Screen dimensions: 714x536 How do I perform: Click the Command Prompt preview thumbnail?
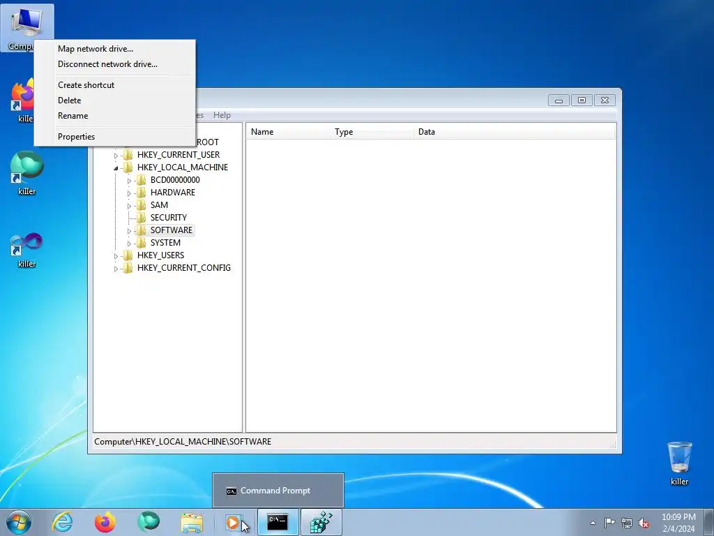click(278, 491)
